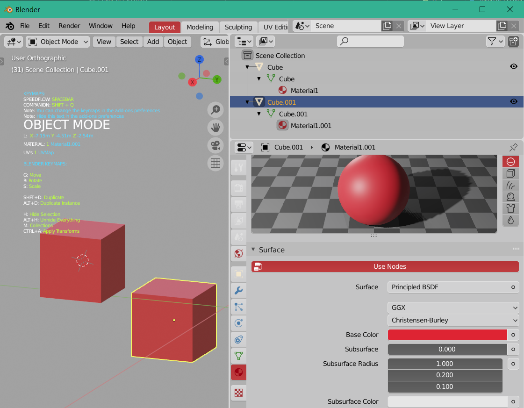Click the red Base Color swatch
This screenshot has height=408, width=524.
447,335
